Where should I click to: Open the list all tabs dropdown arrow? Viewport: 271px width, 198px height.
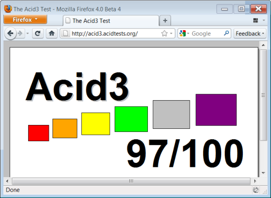tap(264, 20)
